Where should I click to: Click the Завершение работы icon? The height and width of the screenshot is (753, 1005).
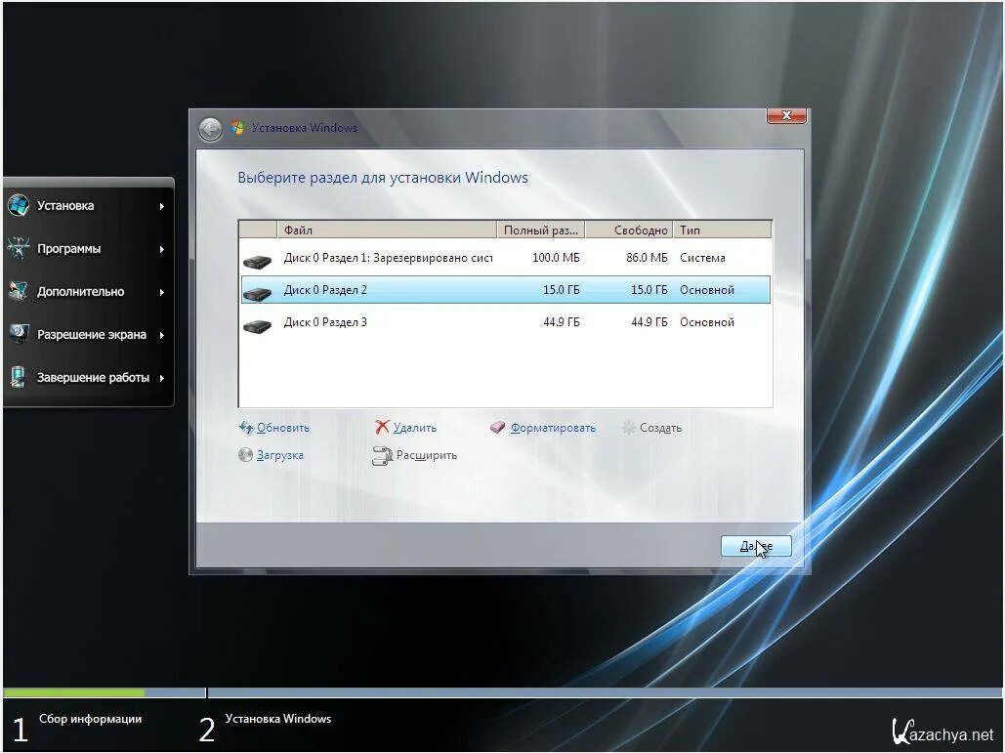[x=18, y=377]
